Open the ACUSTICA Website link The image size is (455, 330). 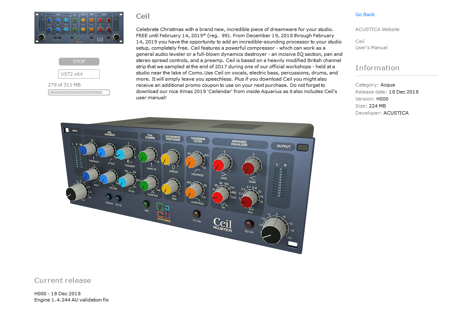pyautogui.click(x=377, y=29)
